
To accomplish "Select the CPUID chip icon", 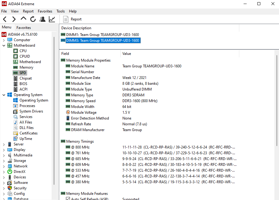I will click(16, 56).
